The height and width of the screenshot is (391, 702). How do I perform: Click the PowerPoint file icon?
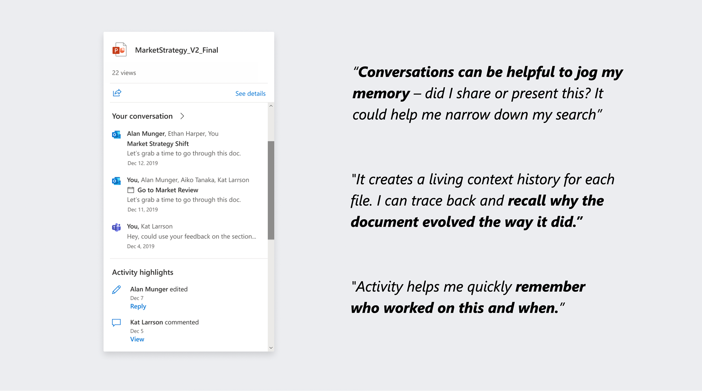(119, 50)
